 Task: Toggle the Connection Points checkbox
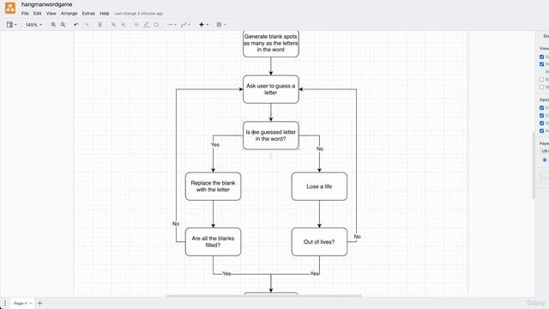541,116
